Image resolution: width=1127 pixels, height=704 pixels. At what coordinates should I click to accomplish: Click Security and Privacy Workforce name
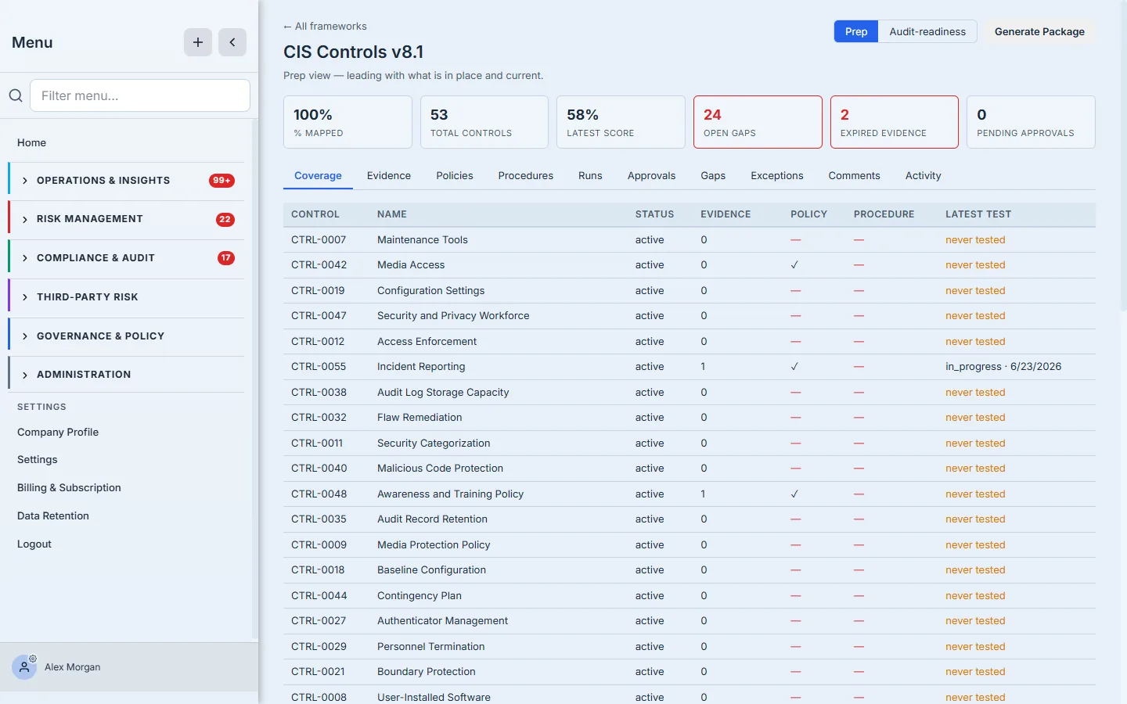453,316
